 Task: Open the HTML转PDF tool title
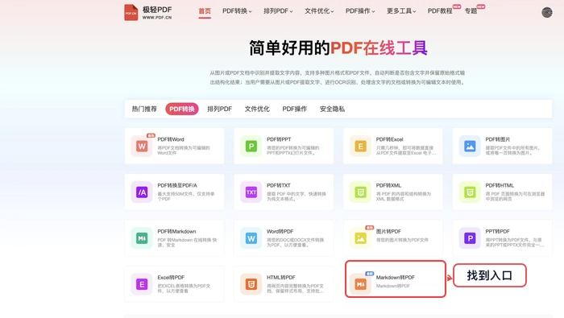281,278
